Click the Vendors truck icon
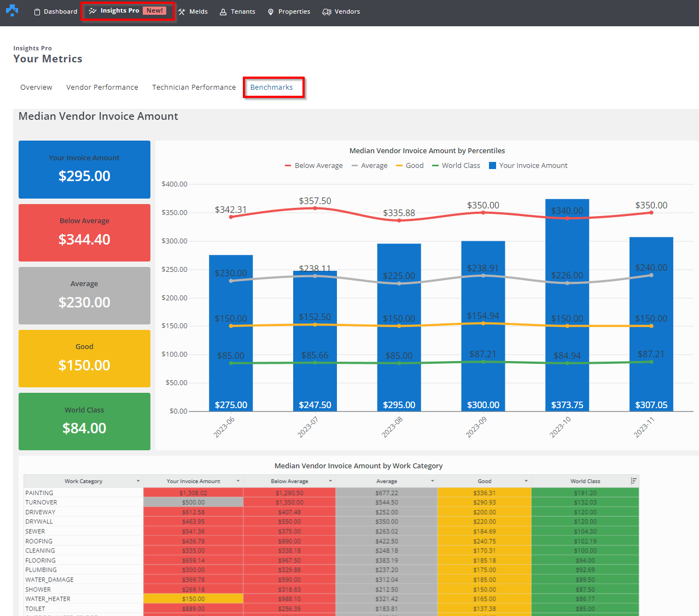 327,12
